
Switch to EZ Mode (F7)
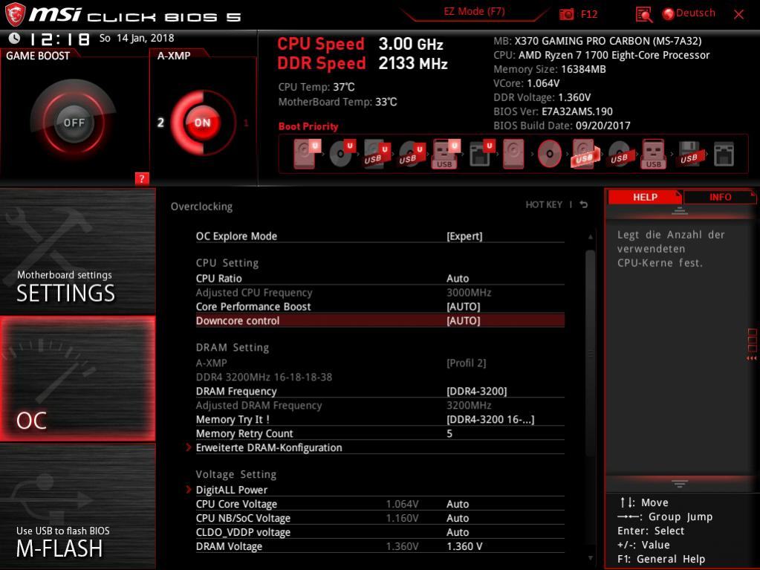tap(474, 12)
